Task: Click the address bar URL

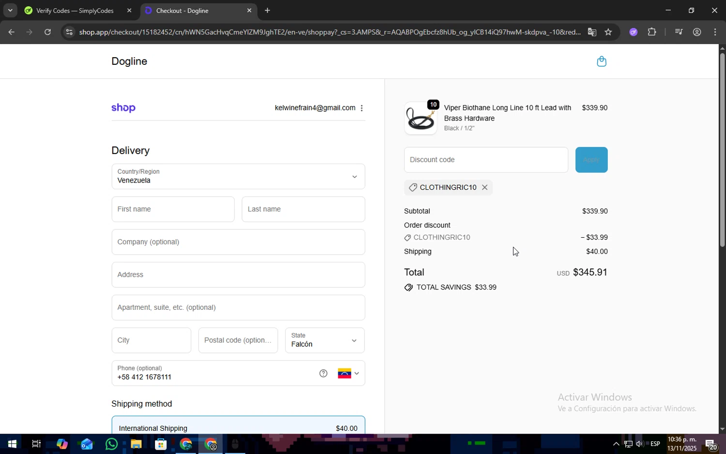Action: tap(330, 32)
